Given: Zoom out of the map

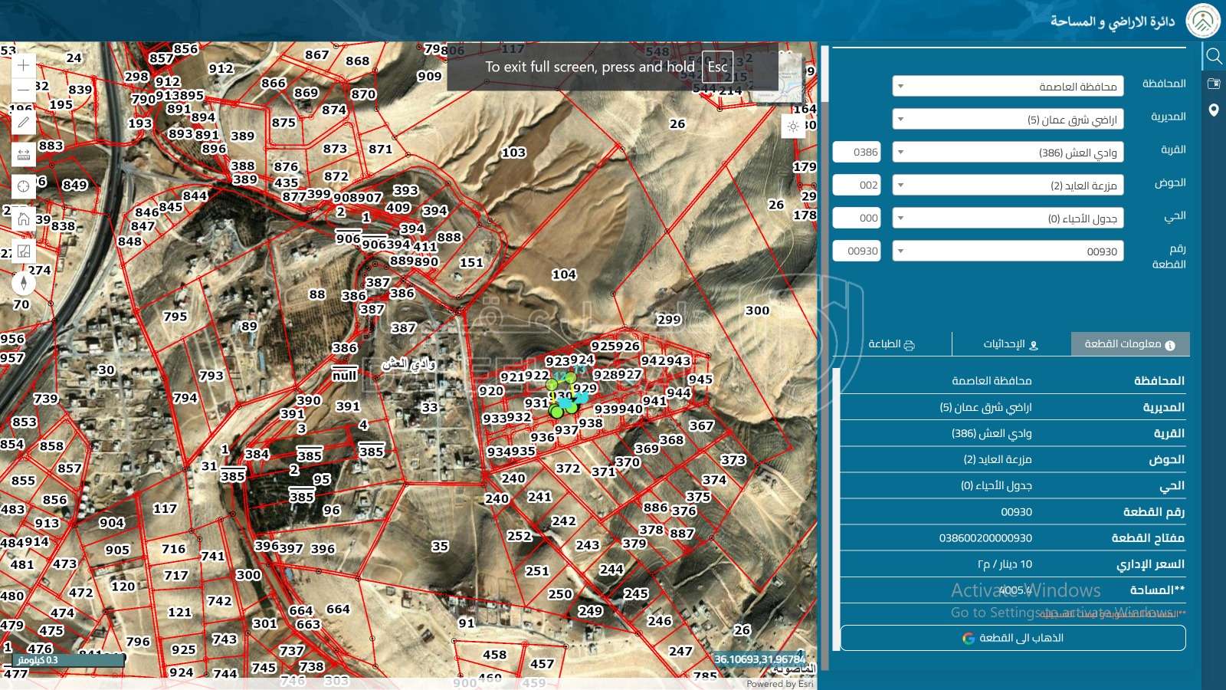Looking at the screenshot, I should pos(24,90).
